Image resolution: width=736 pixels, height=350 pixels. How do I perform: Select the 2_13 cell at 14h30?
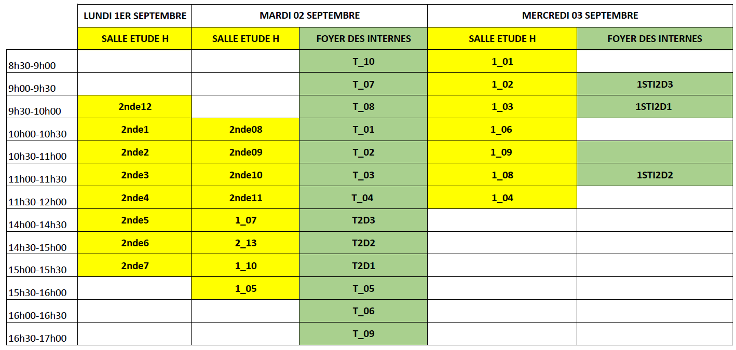click(246, 243)
